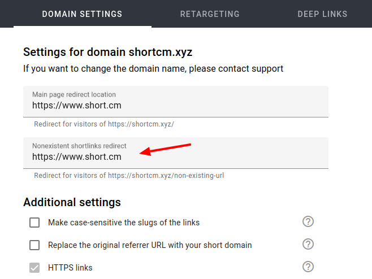The width and height of the screenshot is (372, 279).
Task: Show help tooltip for HTTPS links
Action: click(x=308, y=267)
